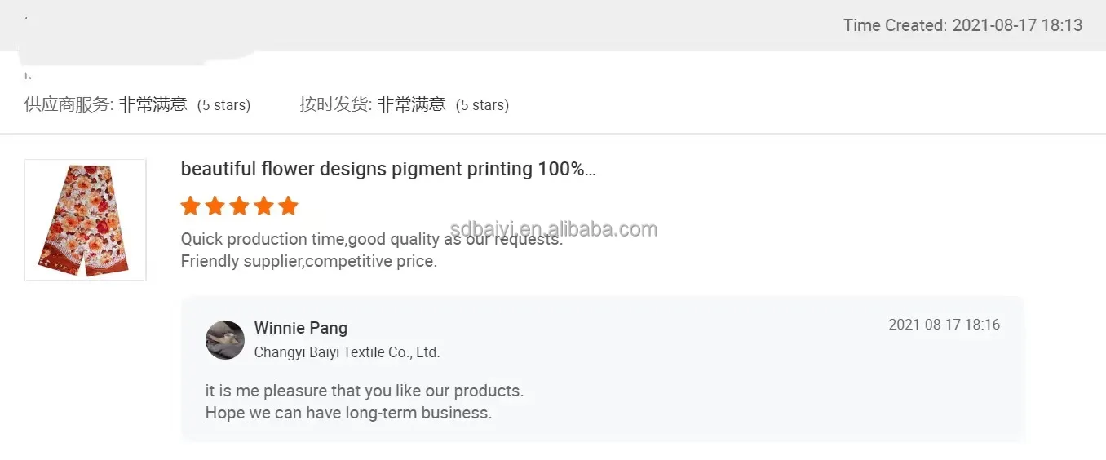Click the reply timestamp 2021-08-17 18:16
Image resolution: width=1106 pixels, height=460 pixels.
click(944, 325)
